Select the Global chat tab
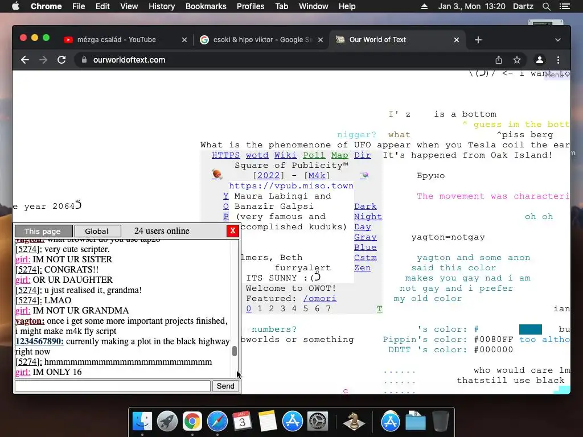This screenshot has width=583, height=437. (97, 231)
